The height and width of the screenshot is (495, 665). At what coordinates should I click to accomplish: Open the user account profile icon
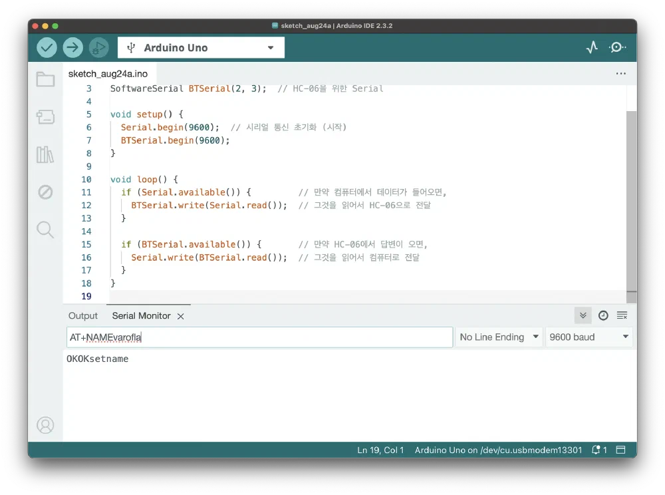coord(45,424)
